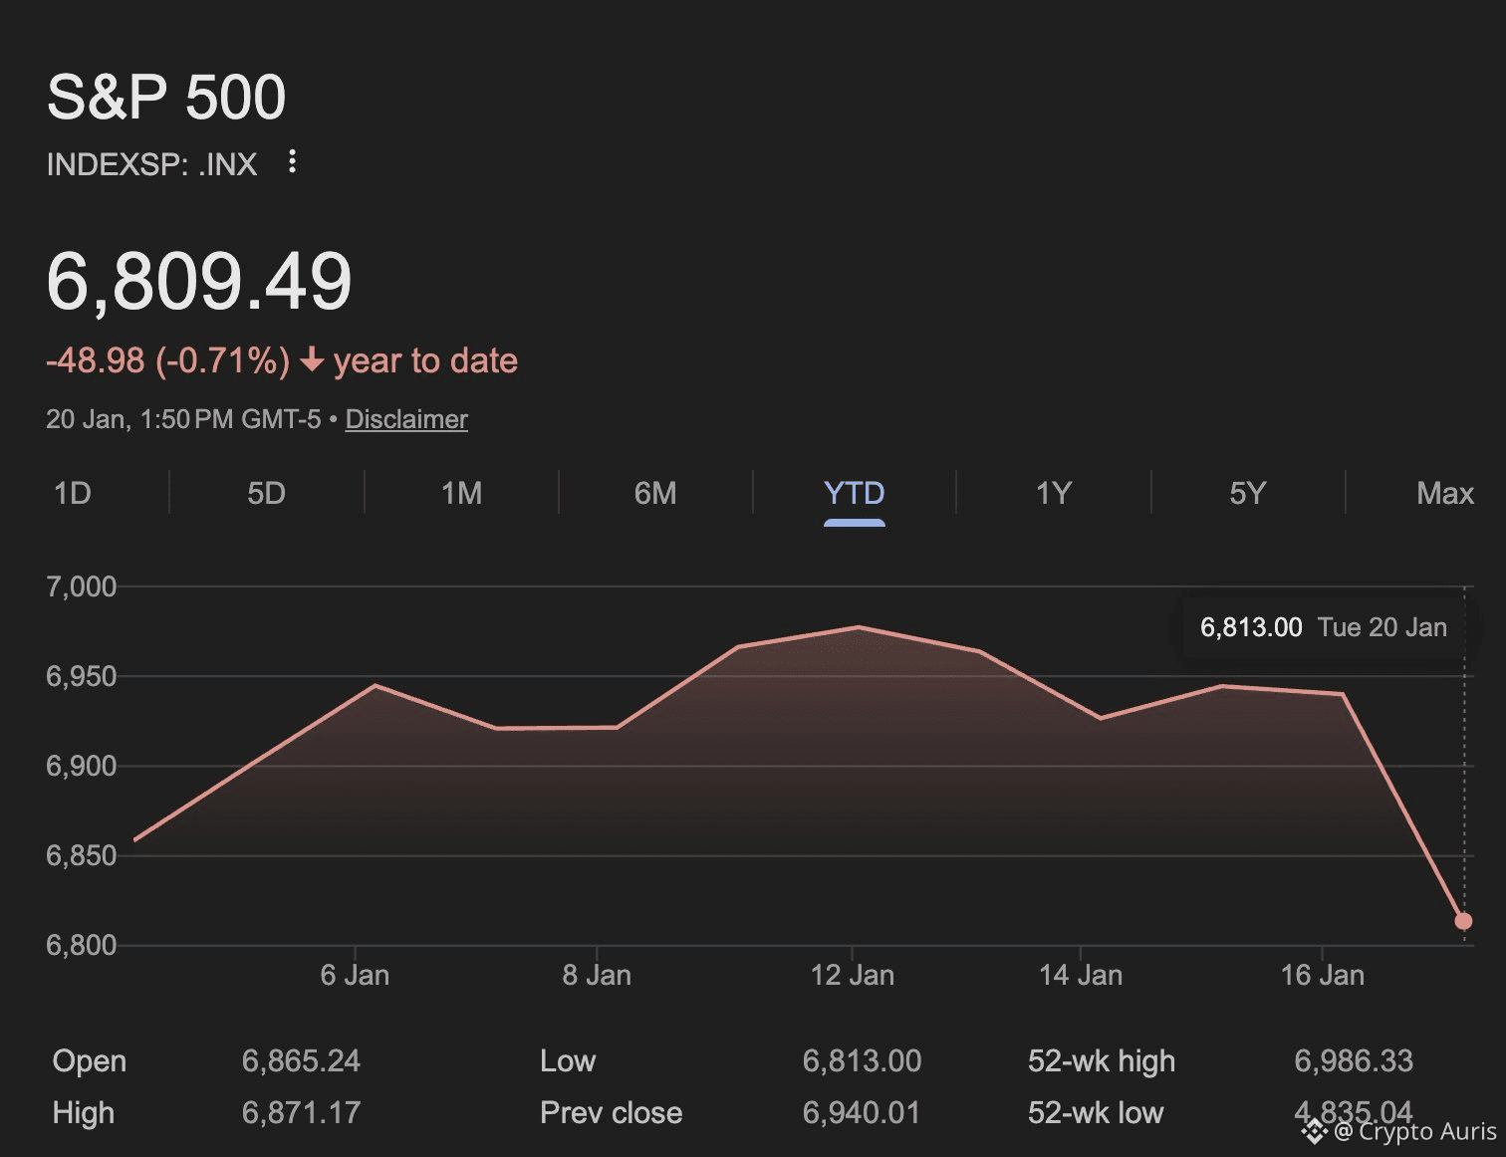Click the 20 Jan, 1:50 PM GMT-5 timestamp
The width and height of the screenshot is (1506, 1157).
coord(183,419)
